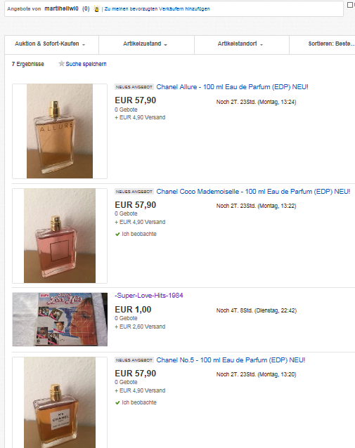Open the Sortieren: Beste sorting menu
Screen dimensions: 355x448
[x=323, y=44]
